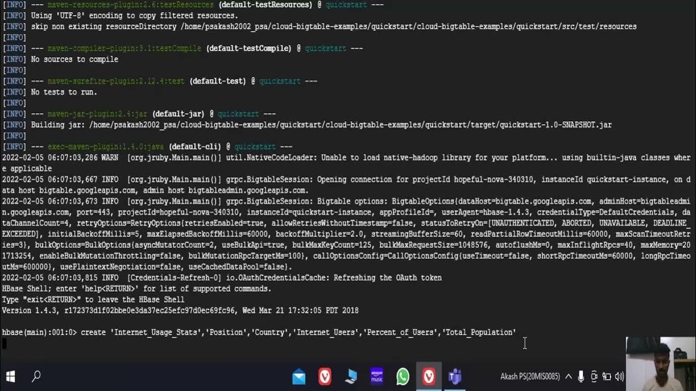Click the volume speaker tray icon
Image resolution: width=696 pixels, height=391 pixels.
point(619,376)
